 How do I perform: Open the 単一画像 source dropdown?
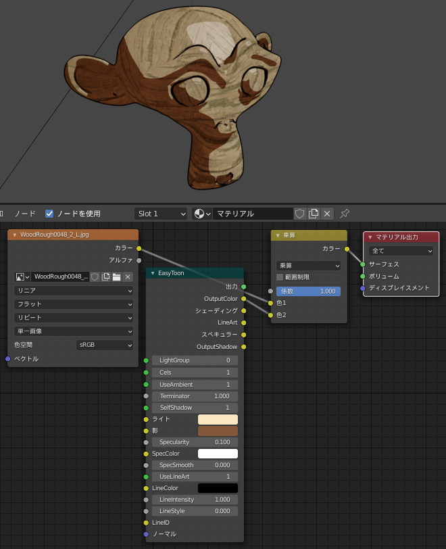click(74, 331)
